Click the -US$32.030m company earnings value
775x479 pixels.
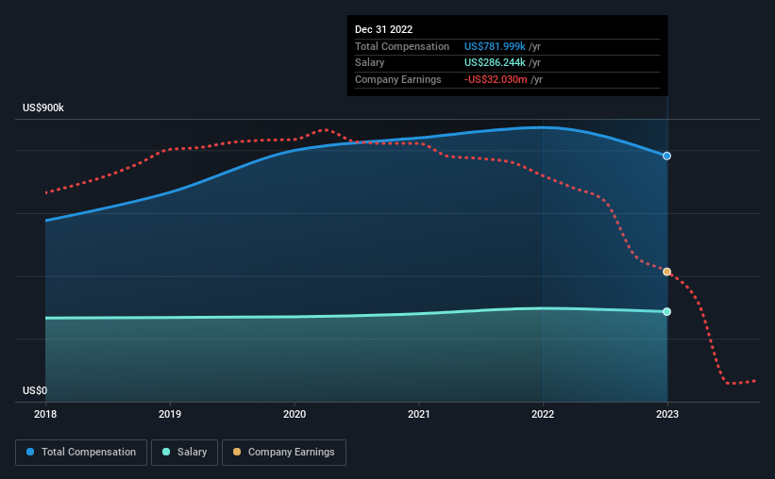[x=496, y=79]
